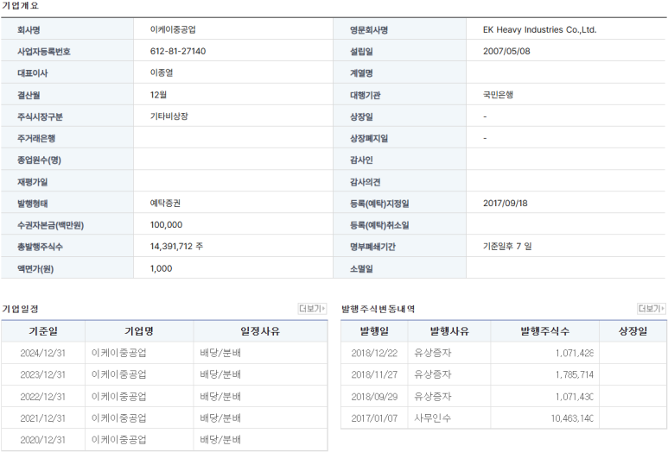Screen dimensions: 668x452
Task: Click the 수권자본금(백만원) label
Action: click(50, 225)
